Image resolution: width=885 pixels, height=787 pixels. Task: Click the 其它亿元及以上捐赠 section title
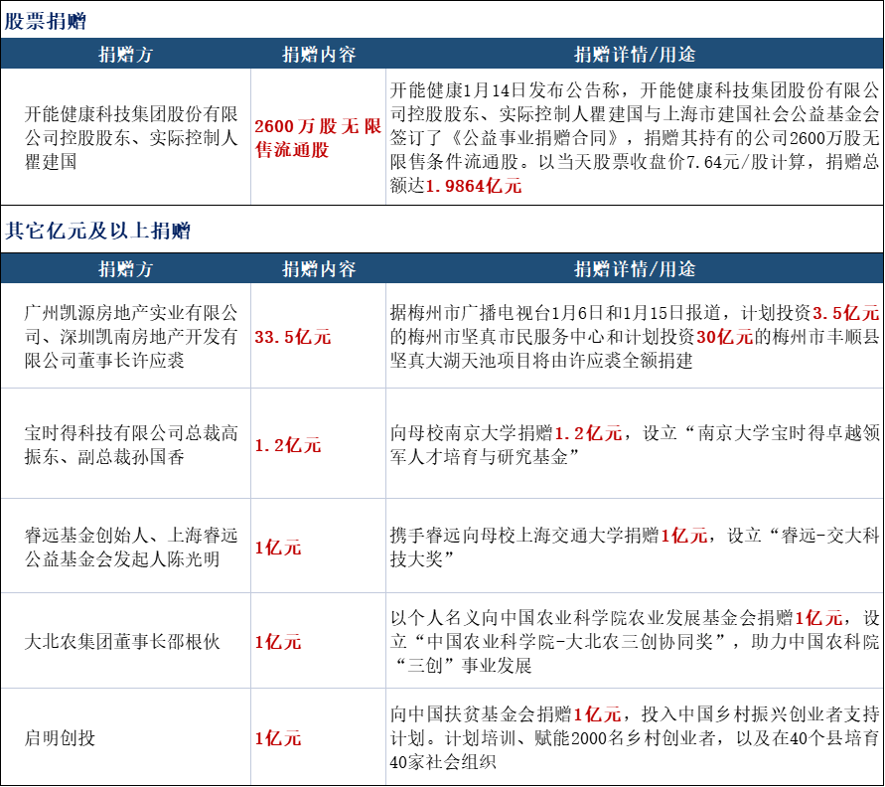coord(98,231)
